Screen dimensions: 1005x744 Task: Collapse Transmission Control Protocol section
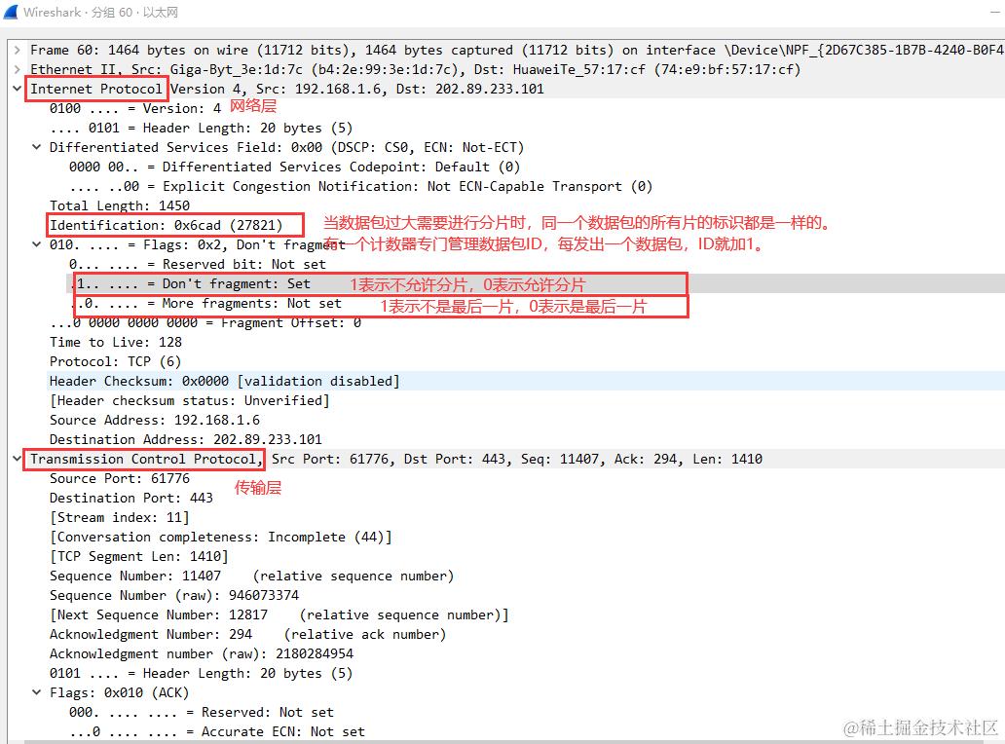pos(18,459)
